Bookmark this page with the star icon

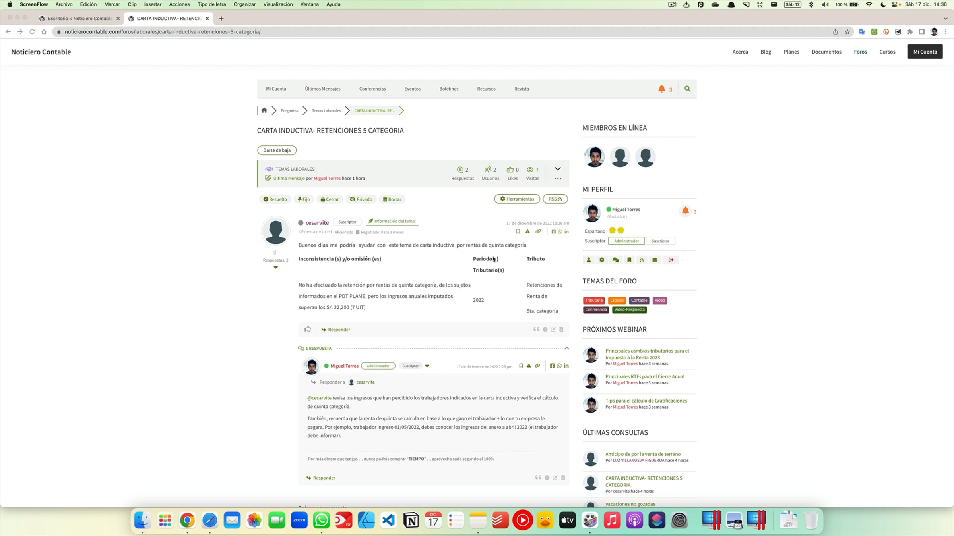847,32
